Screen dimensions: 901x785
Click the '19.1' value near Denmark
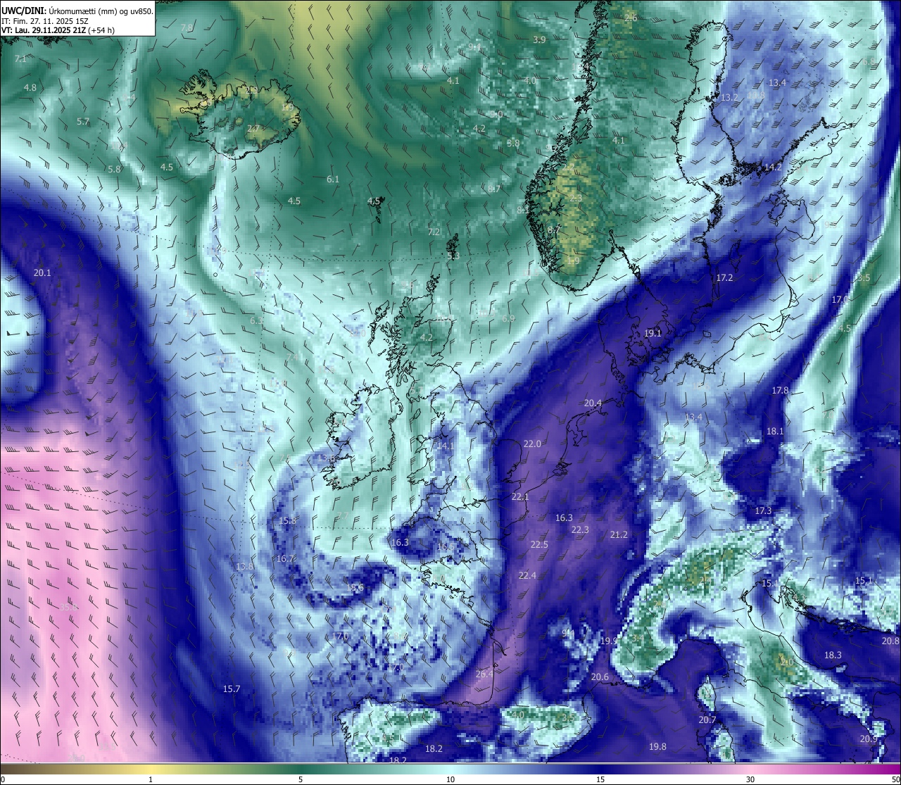pos(653,333)
